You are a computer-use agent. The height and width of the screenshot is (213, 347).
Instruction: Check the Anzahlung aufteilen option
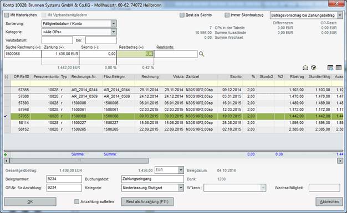tap(77, 202)
